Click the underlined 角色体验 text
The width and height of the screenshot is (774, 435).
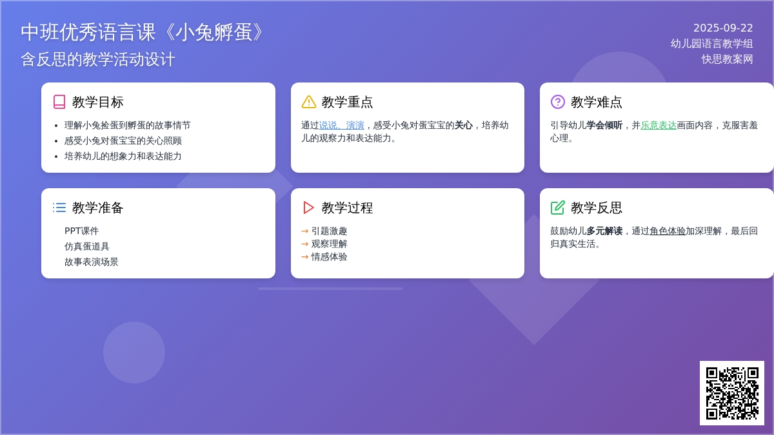[668, 231]
